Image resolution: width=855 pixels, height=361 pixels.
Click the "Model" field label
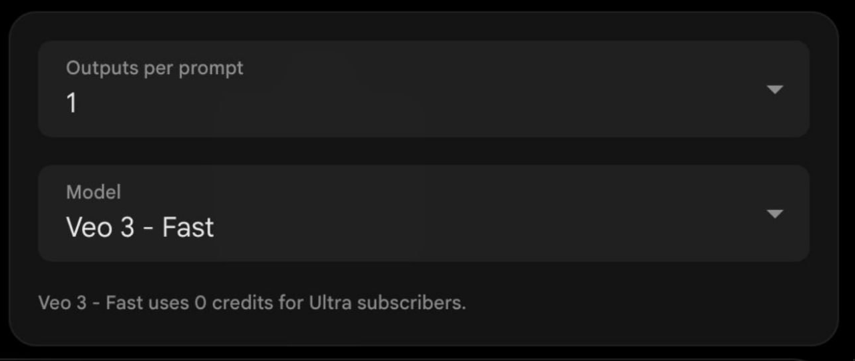pos(94,192)
